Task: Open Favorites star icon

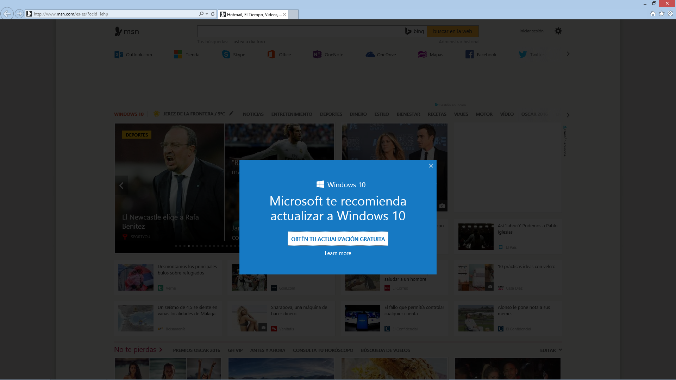Action: point(662,13)
